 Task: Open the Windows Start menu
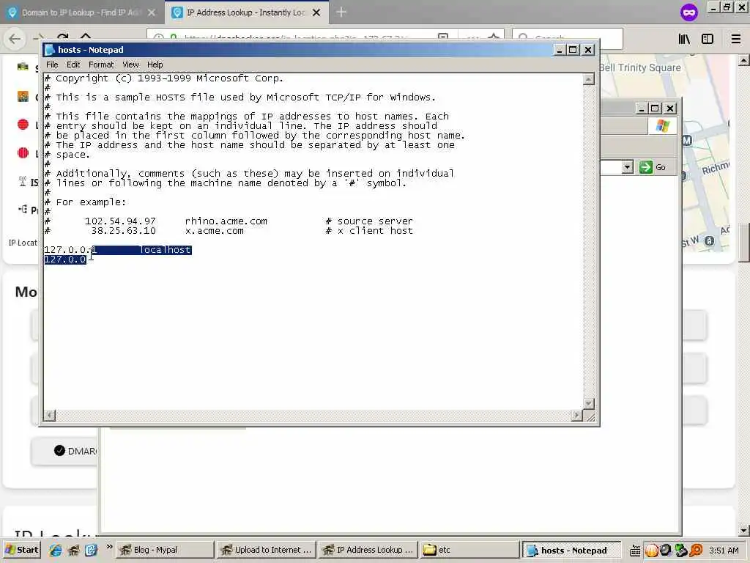tap(21, 550)
